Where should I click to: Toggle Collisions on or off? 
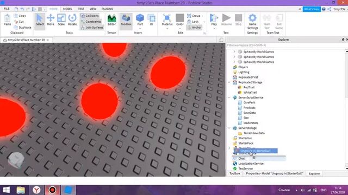(x=90, y=16)
